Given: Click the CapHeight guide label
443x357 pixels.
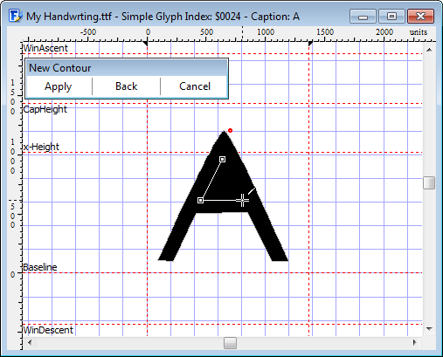Looking at the screenshot, I should 45,109.
